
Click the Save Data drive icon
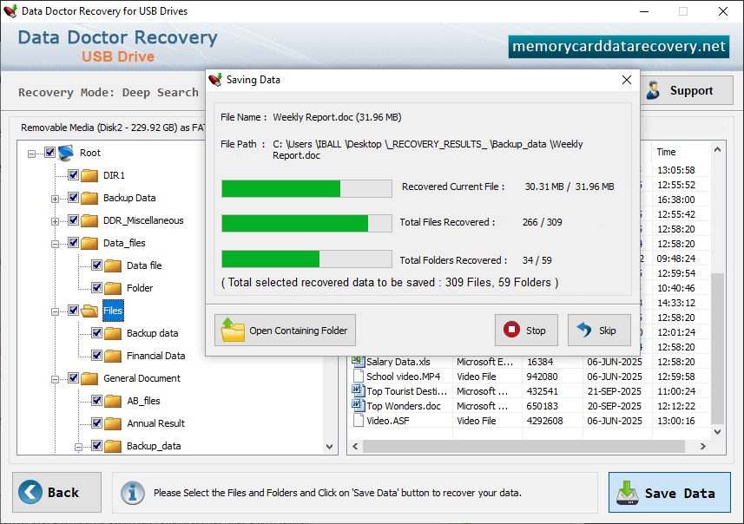(628, 493)
